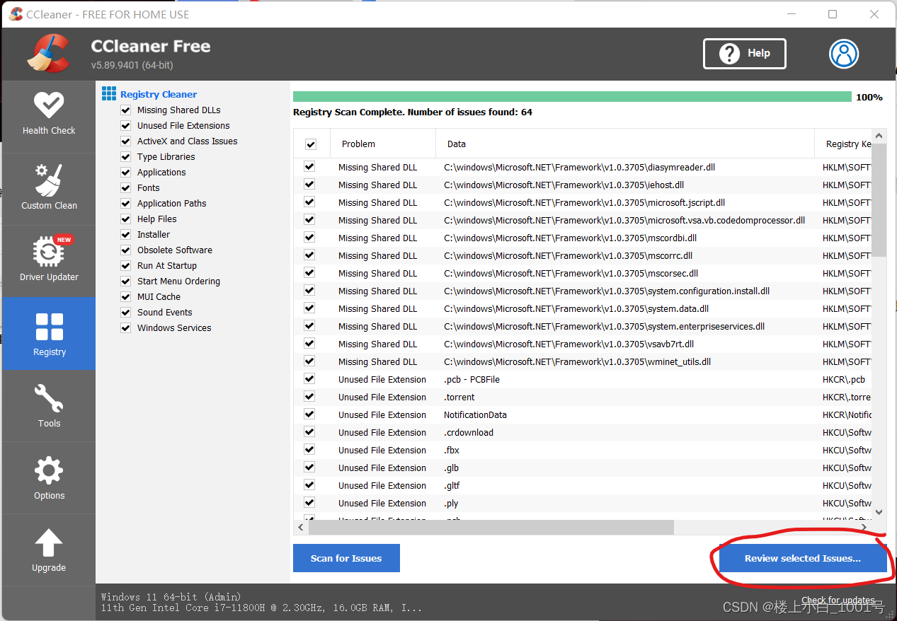The image size is (897, 621).
Task: Toggle the Help Files checkbox
Action: click(x=126, y=219)
